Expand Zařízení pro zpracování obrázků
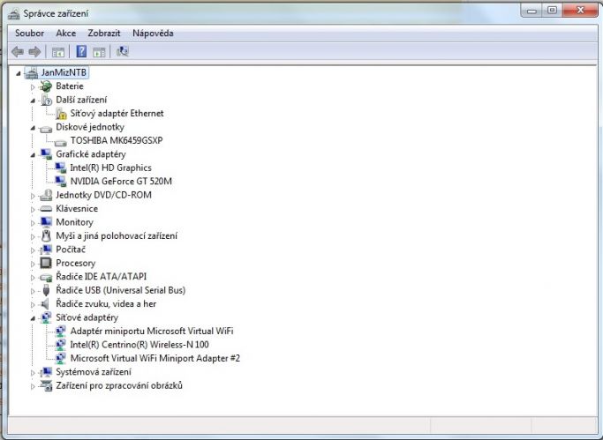 pyautogui.click(x=33, y=386)
